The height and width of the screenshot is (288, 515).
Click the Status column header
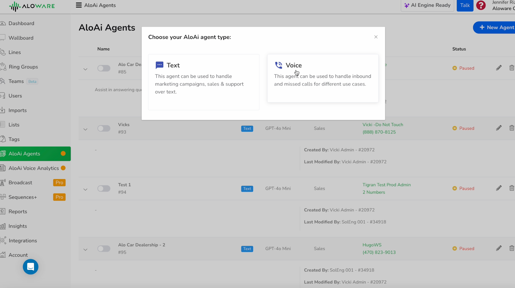[459, 49]
